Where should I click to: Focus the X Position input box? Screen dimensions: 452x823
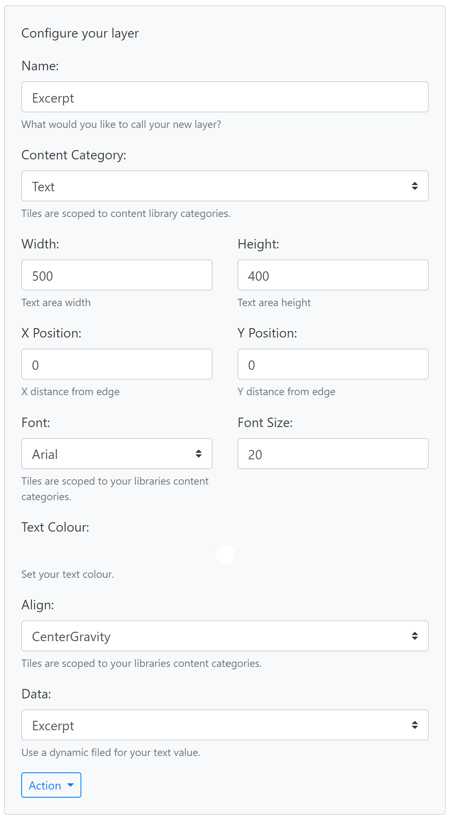tap(117, 365)
